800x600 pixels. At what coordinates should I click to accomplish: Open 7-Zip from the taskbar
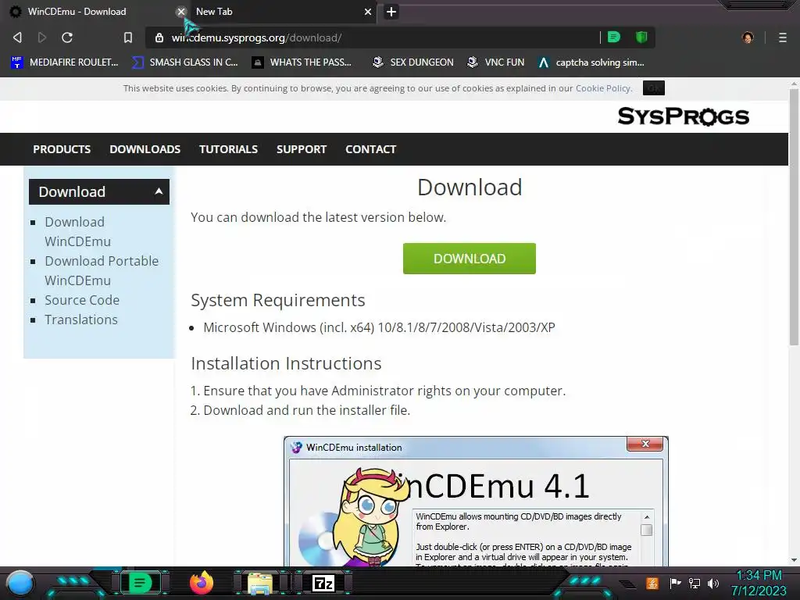click(x=323, y=583)
